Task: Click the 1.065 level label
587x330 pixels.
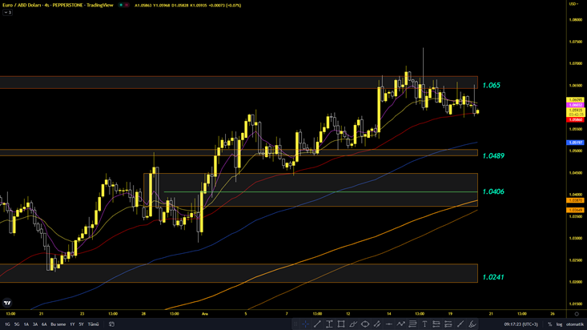Action: point(492,86)
